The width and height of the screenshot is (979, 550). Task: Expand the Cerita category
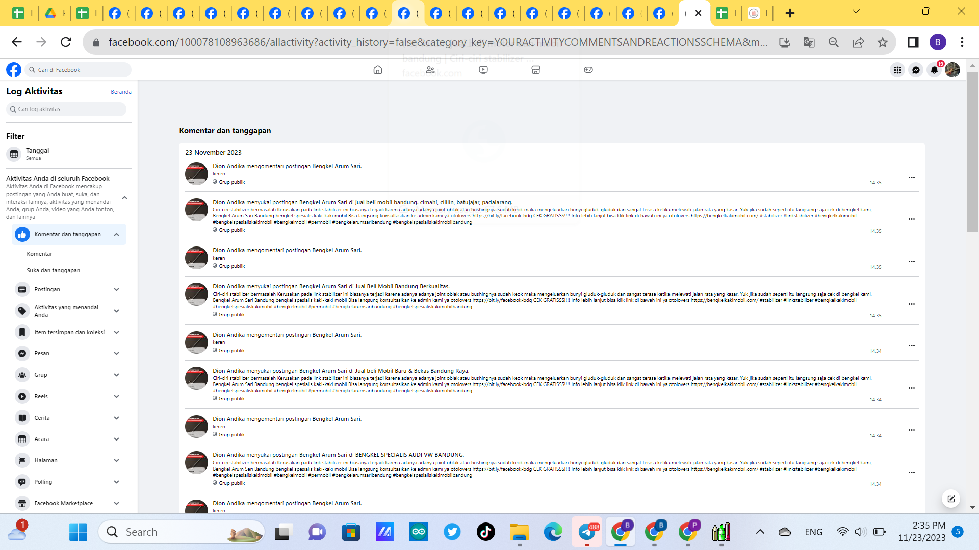click(x=117, y=418)
